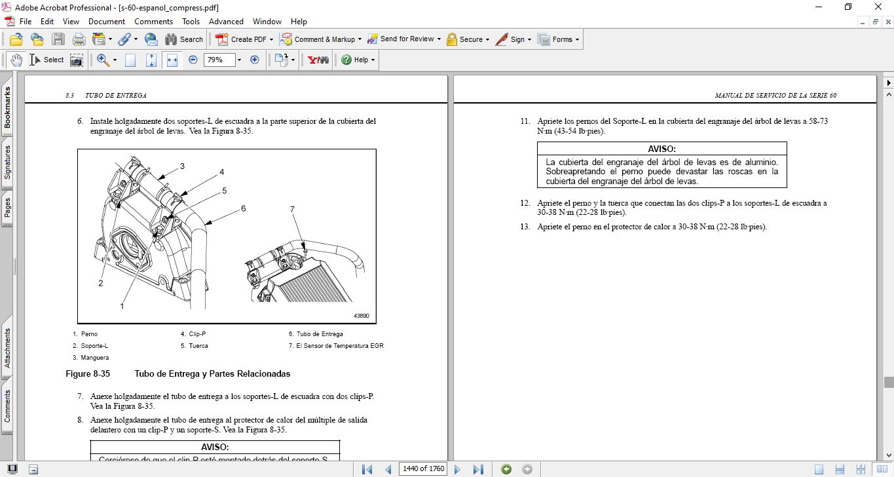
Task: Switch to Continuous page layout in status bar
Action: point(840,469)
